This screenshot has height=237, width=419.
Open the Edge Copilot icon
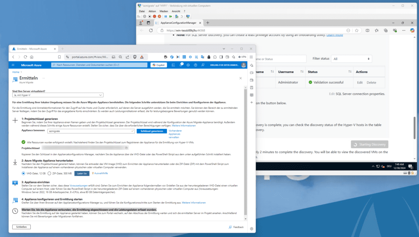point(412,30)
